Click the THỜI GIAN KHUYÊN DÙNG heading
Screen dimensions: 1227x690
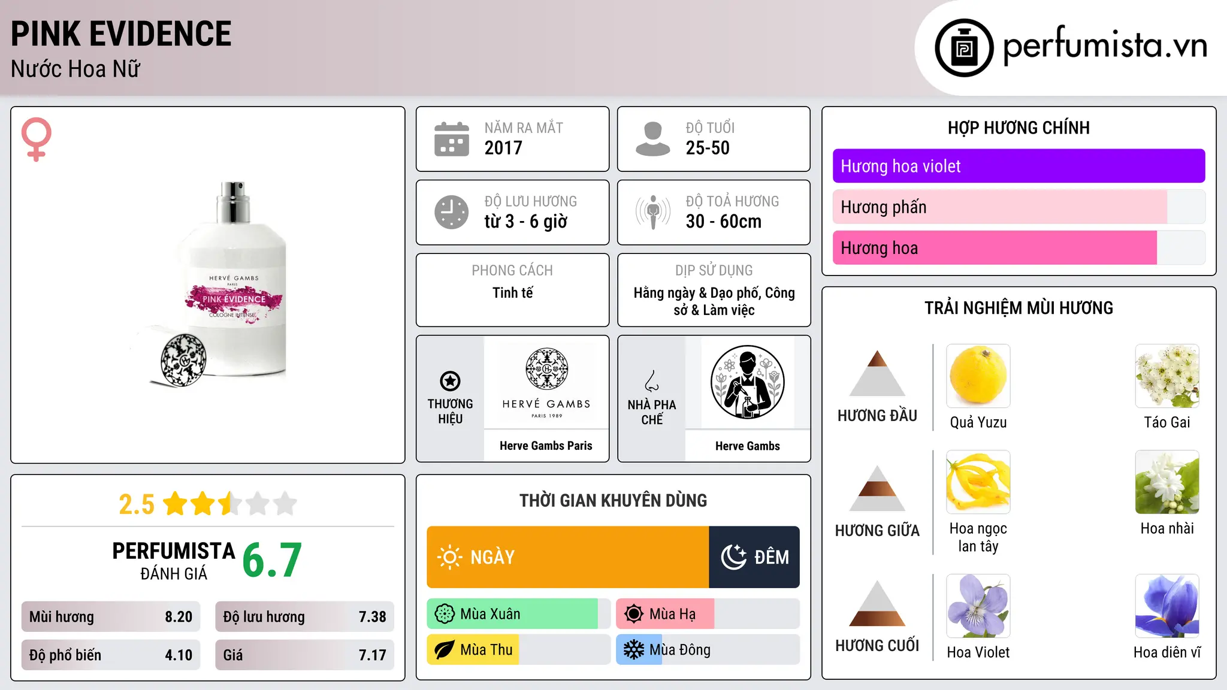(x=613, y=500)
